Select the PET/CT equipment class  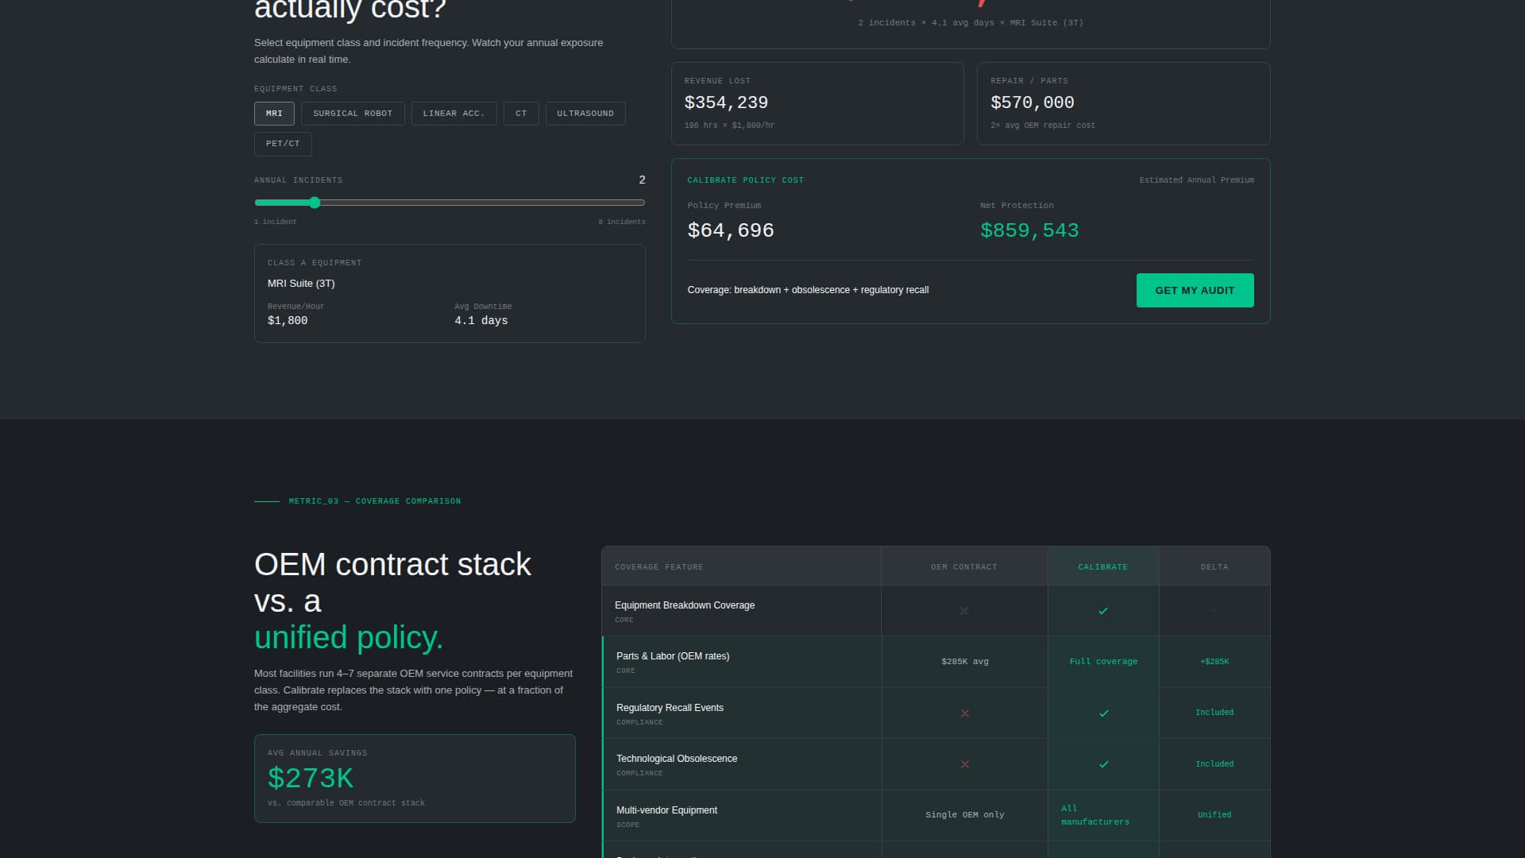(x=283, y=144)
